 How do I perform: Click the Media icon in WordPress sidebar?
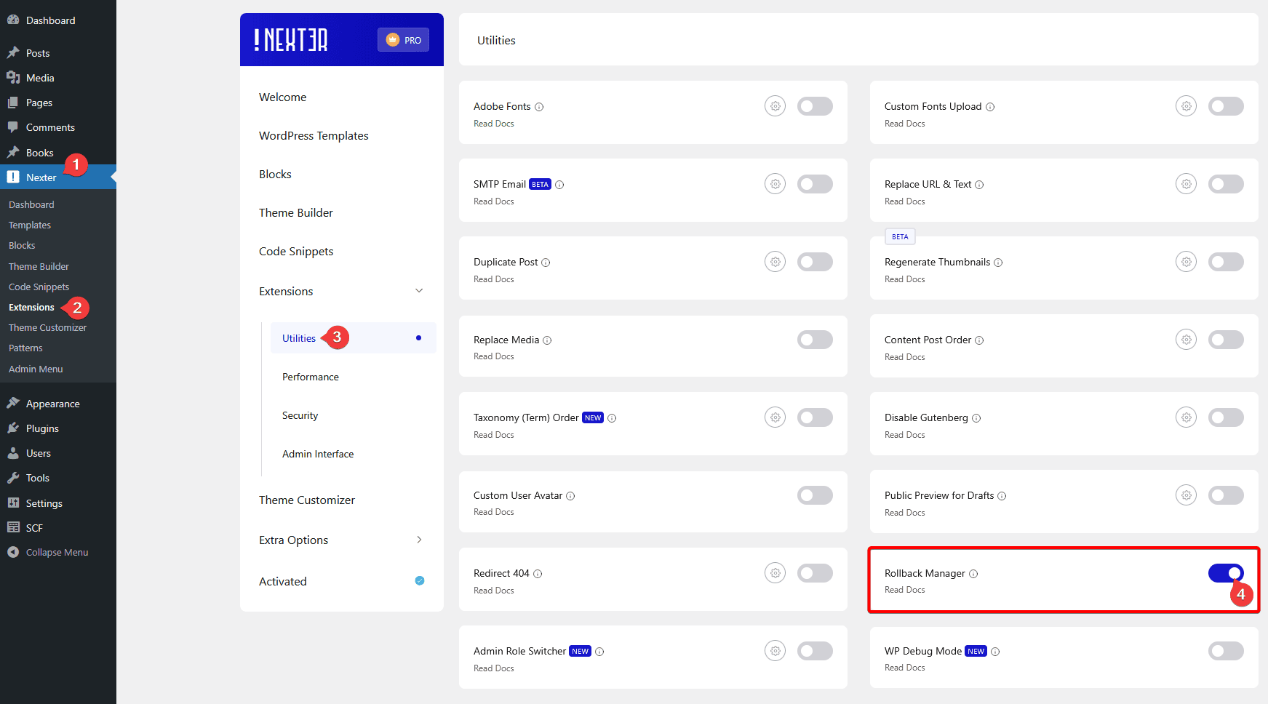pos(12,77)
